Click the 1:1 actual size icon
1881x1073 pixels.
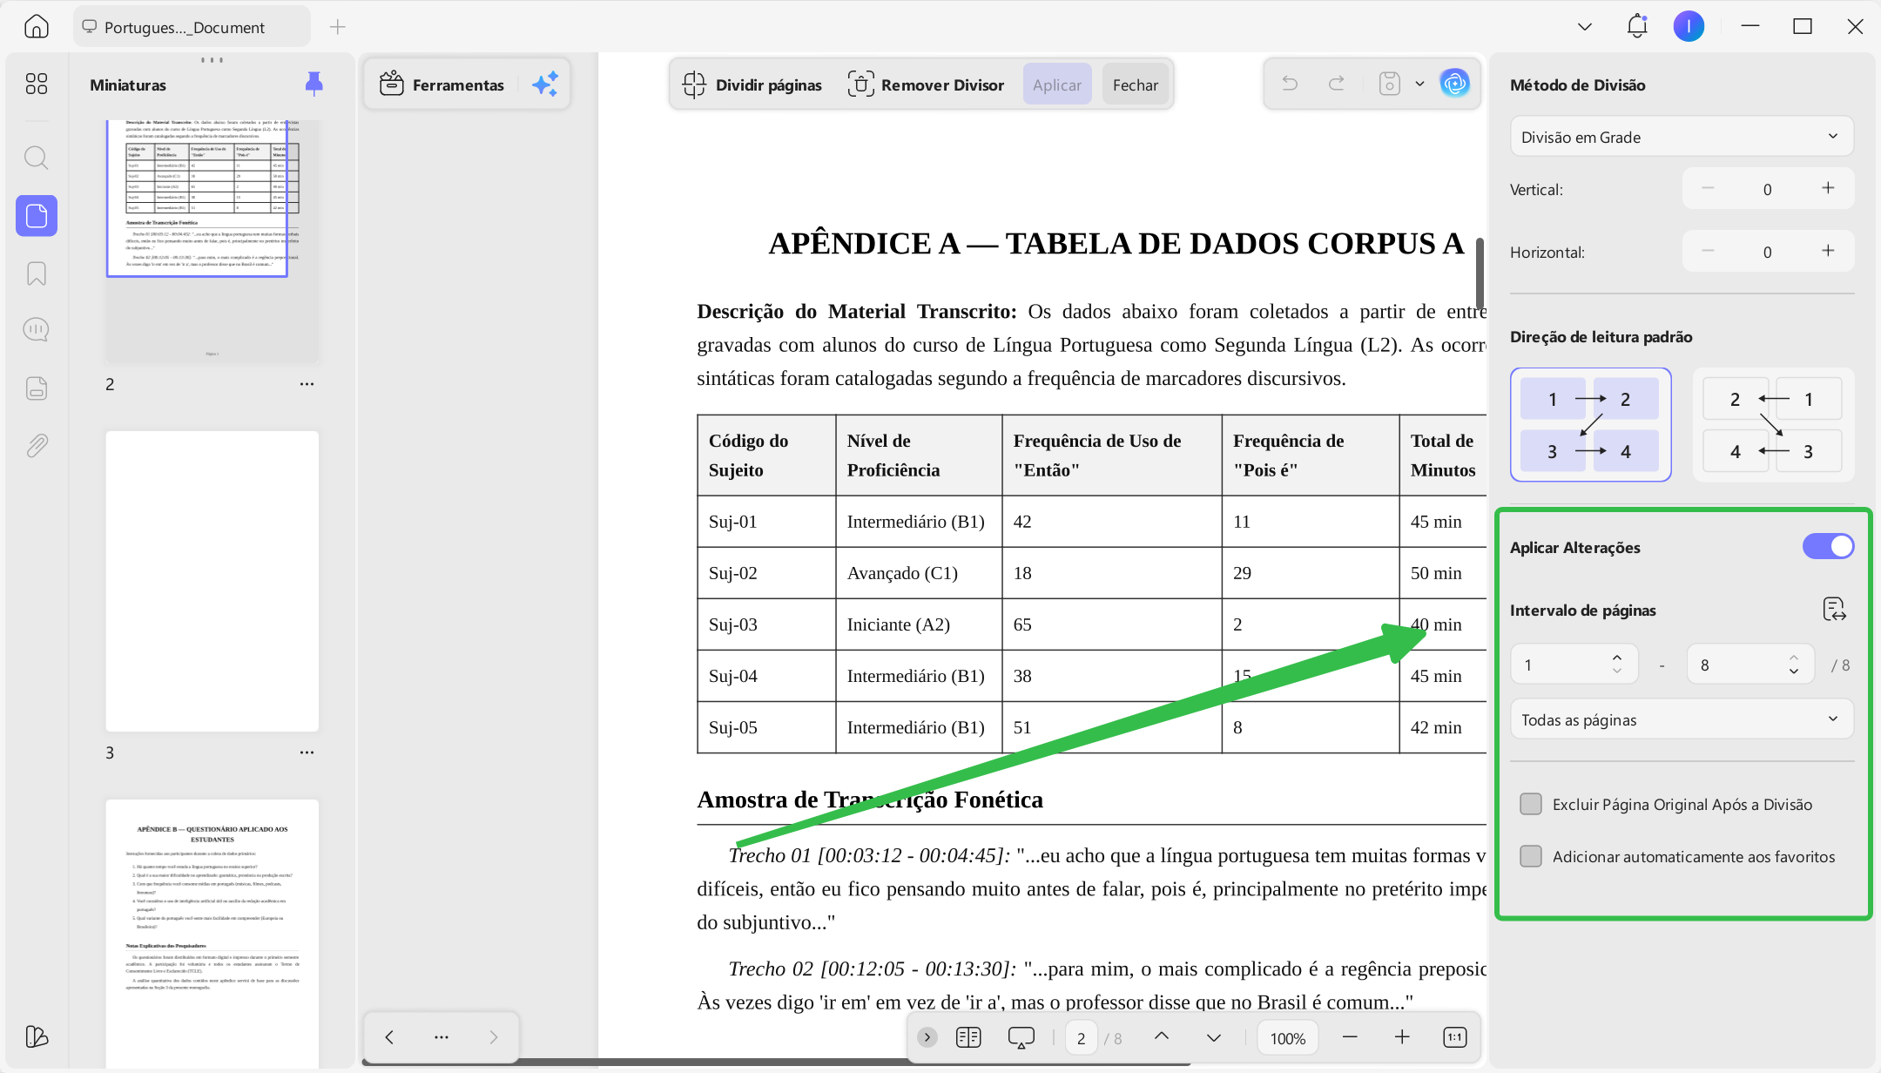tap(1455, 1037)
